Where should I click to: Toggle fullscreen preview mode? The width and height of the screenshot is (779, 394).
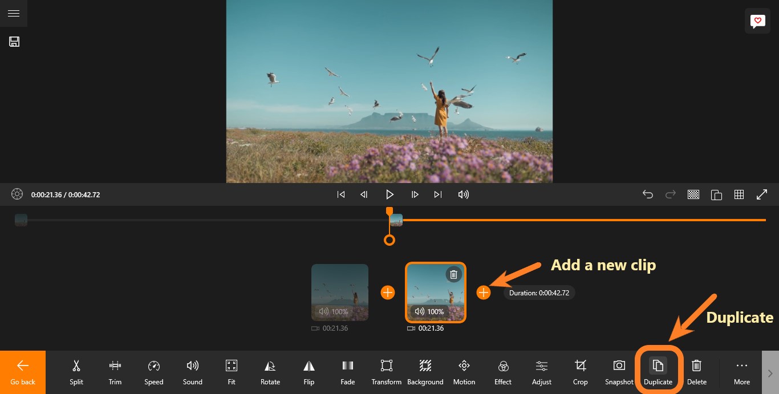click(762, 194)
